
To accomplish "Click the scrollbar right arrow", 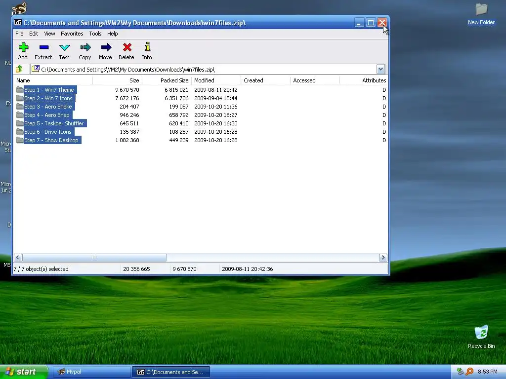I will [383, 258].
